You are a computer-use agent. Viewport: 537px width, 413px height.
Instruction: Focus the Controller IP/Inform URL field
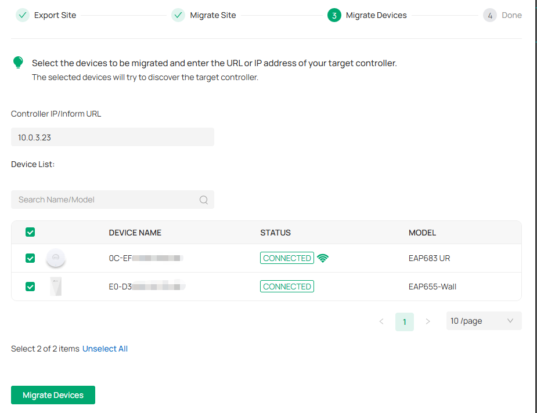coord(113,137)
